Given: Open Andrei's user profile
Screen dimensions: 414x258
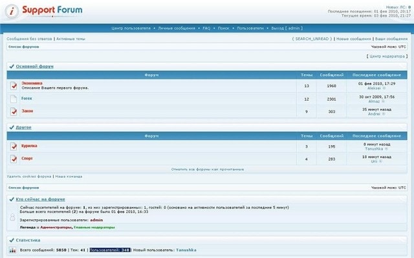Looking at the screenshot, I should (374, 114).
